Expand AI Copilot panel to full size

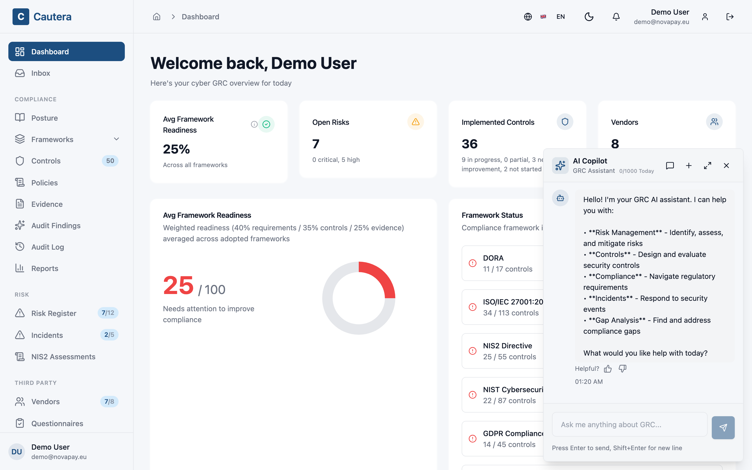pos(708,165)
